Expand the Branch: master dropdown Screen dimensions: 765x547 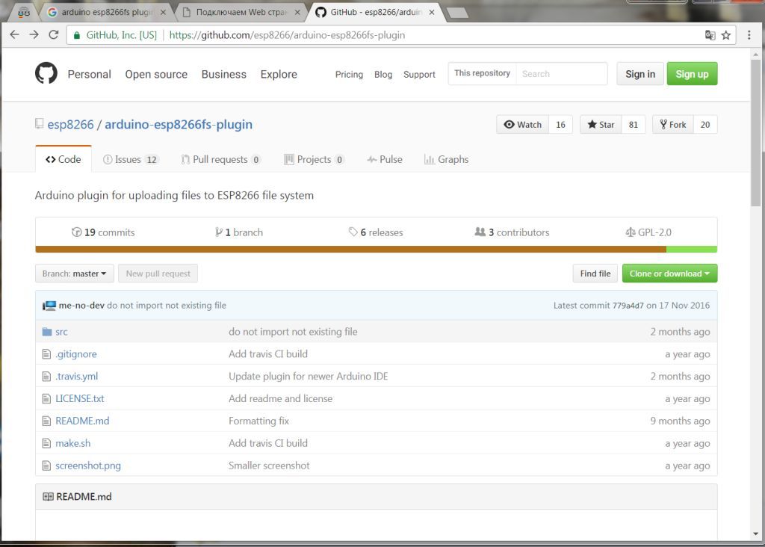(74, 273)
